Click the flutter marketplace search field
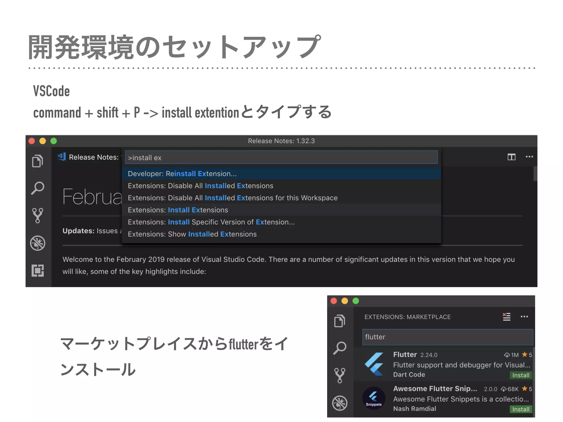This screenshot has width=563, height=422. pos(448,337)
